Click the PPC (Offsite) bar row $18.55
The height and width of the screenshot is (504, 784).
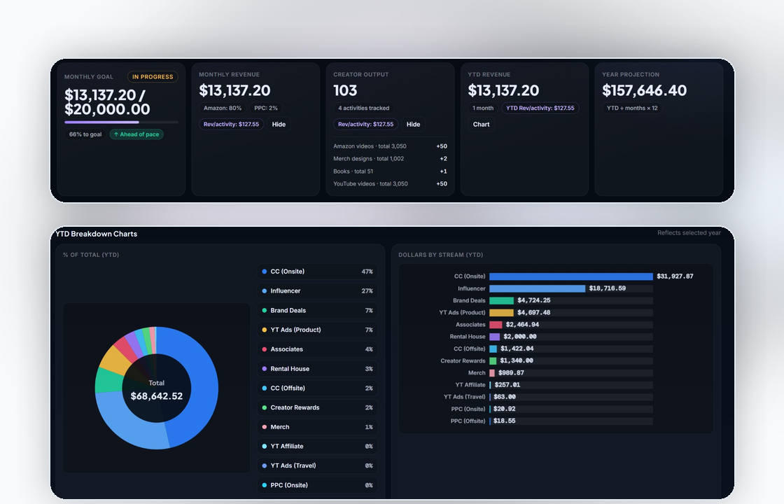point(571,421)
